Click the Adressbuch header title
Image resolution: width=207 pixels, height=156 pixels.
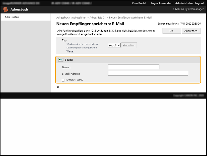click(x=19, y=9)
